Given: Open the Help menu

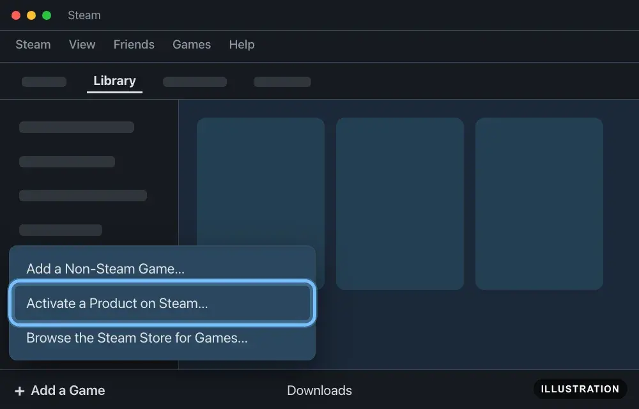Looking at the screenshot, I should (242, 44).
